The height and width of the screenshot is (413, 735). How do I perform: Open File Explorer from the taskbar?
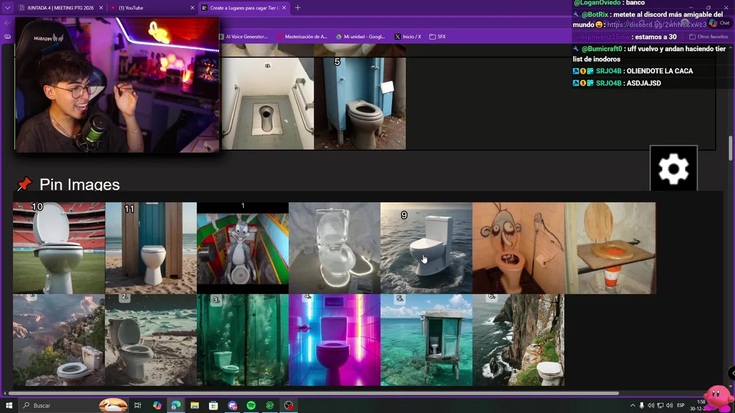pos(195,406)
